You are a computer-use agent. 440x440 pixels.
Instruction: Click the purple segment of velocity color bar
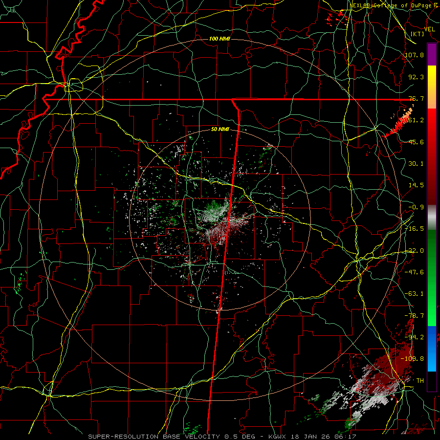[432, 55]
